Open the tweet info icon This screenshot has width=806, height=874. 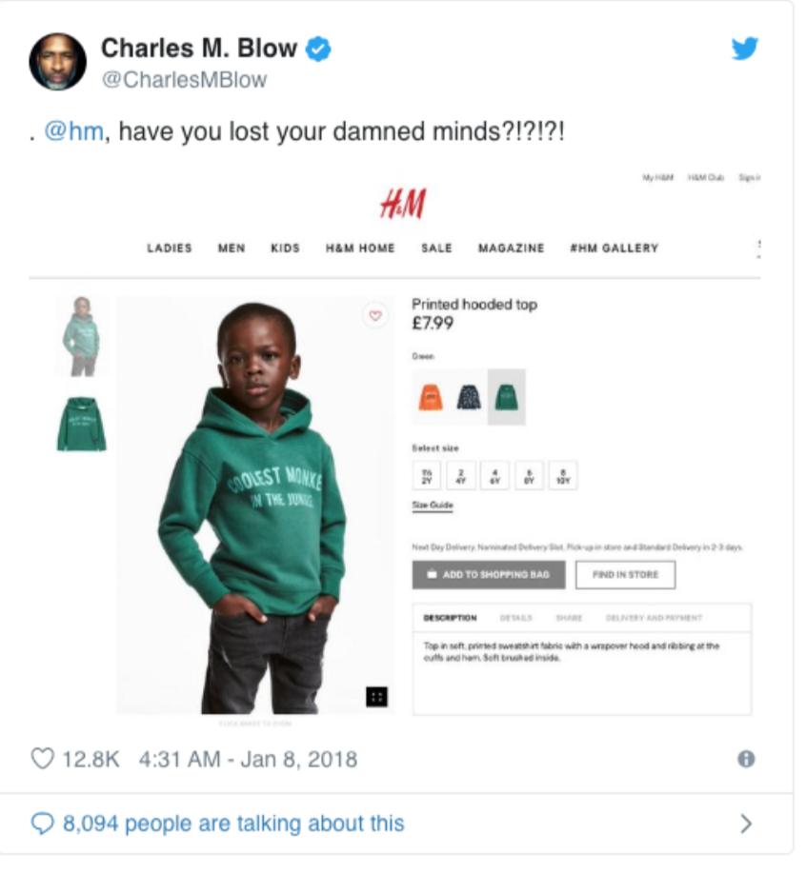[746, 759]
